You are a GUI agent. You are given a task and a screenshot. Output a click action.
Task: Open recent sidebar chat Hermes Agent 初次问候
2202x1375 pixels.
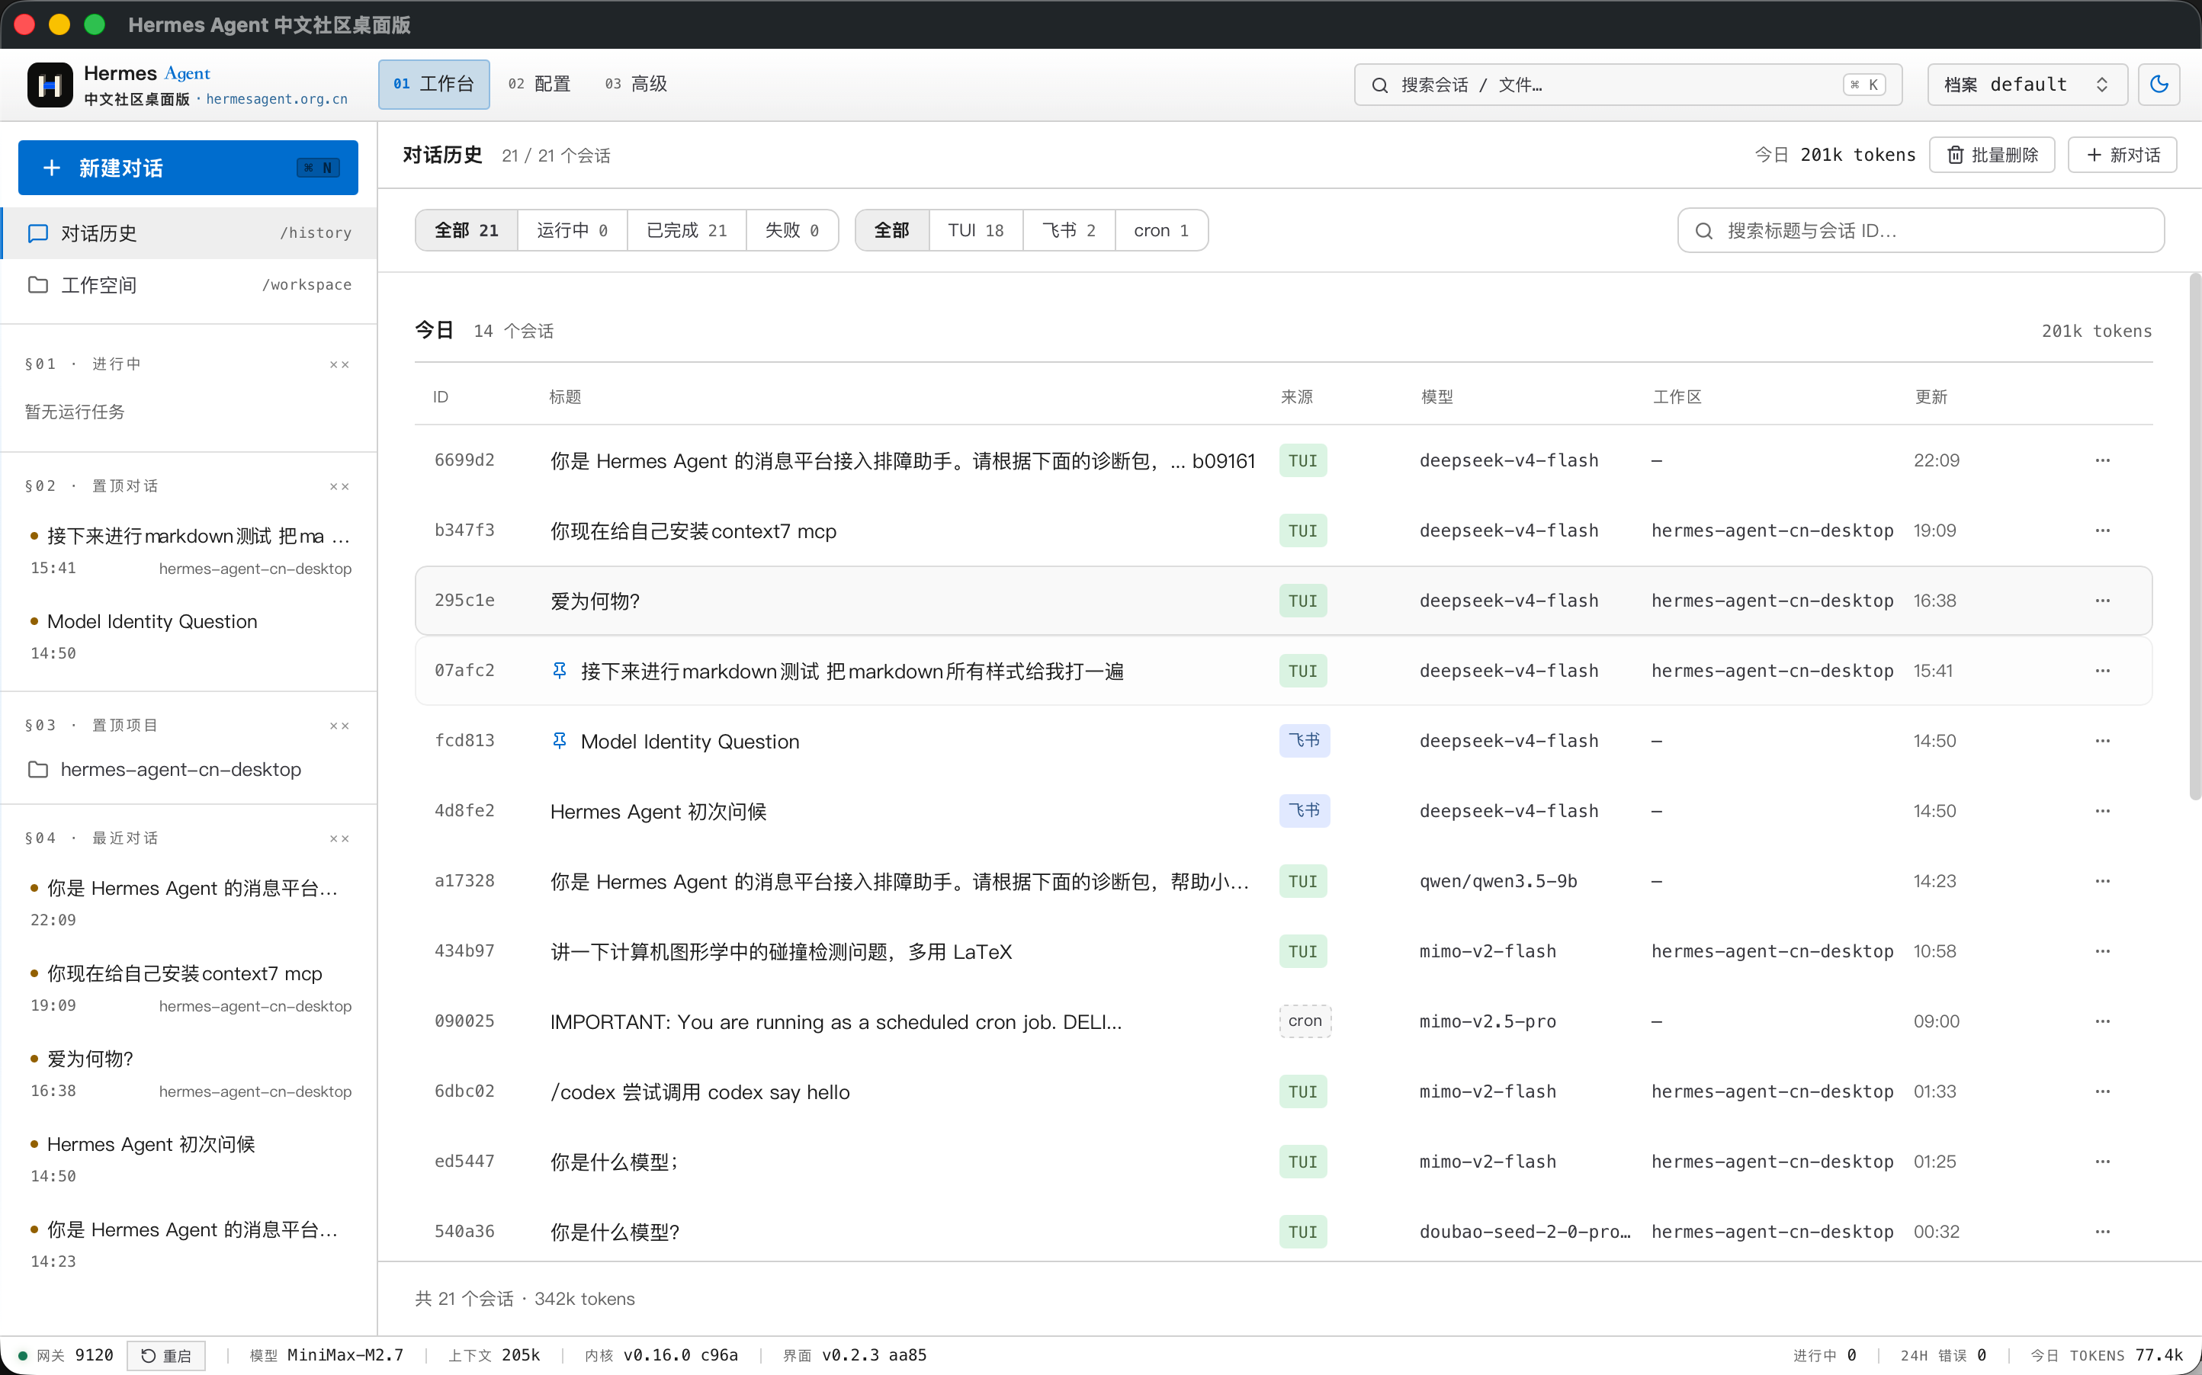pyautogui.click(x=188, y=1159)
